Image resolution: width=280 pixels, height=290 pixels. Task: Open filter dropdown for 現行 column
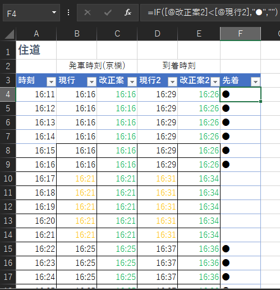coord(91,81)
